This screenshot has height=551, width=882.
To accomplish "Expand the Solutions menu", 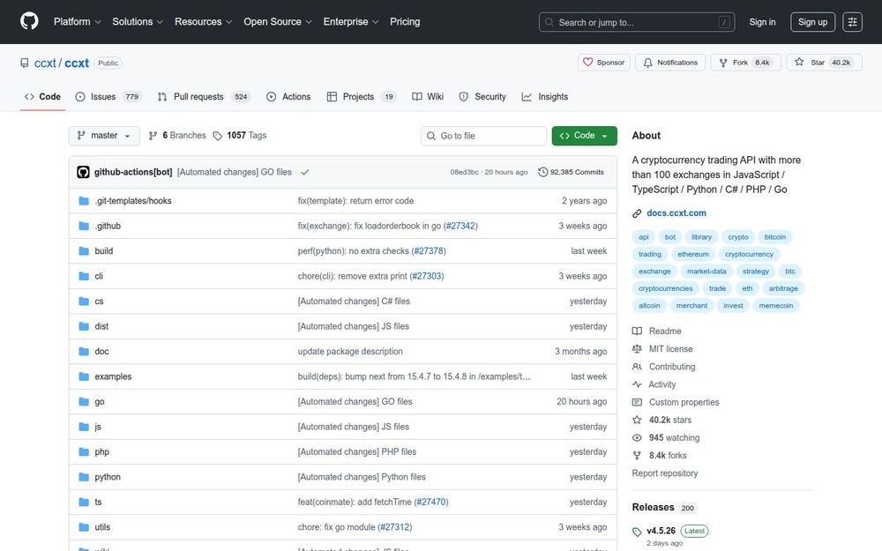I will 138,21.
